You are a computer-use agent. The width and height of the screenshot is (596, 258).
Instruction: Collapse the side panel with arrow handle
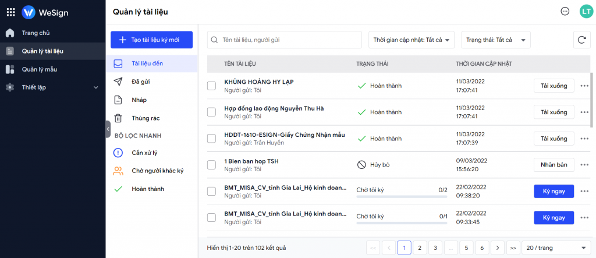[108, 129]
